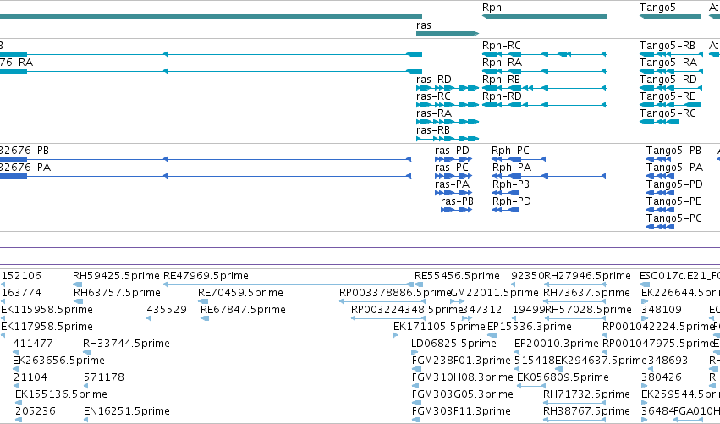Select EST RH63757.5prime
720x424 pixels.
pos(117,293)
